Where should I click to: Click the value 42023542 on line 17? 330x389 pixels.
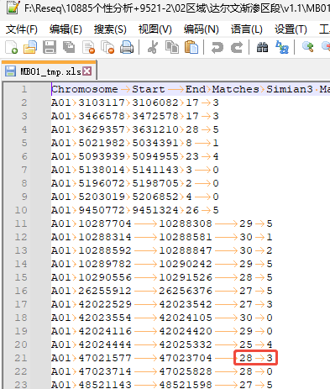pos(186,304)
